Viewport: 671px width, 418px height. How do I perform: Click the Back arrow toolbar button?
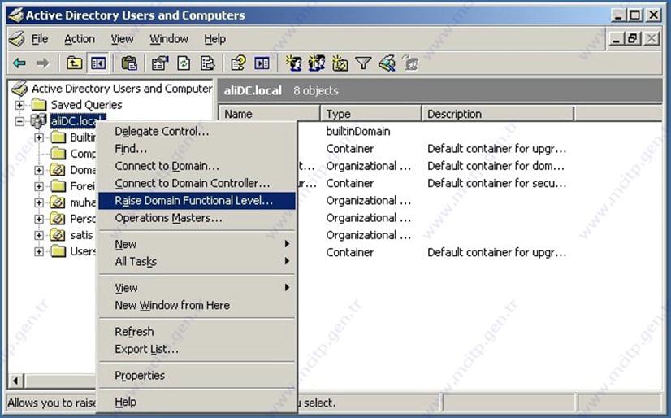(x=19, y=63)
